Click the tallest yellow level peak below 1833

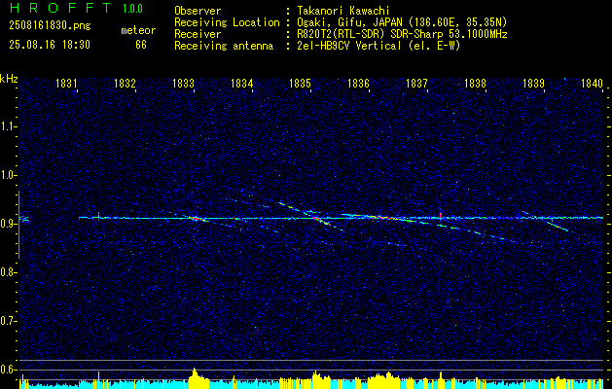(195, 377)
